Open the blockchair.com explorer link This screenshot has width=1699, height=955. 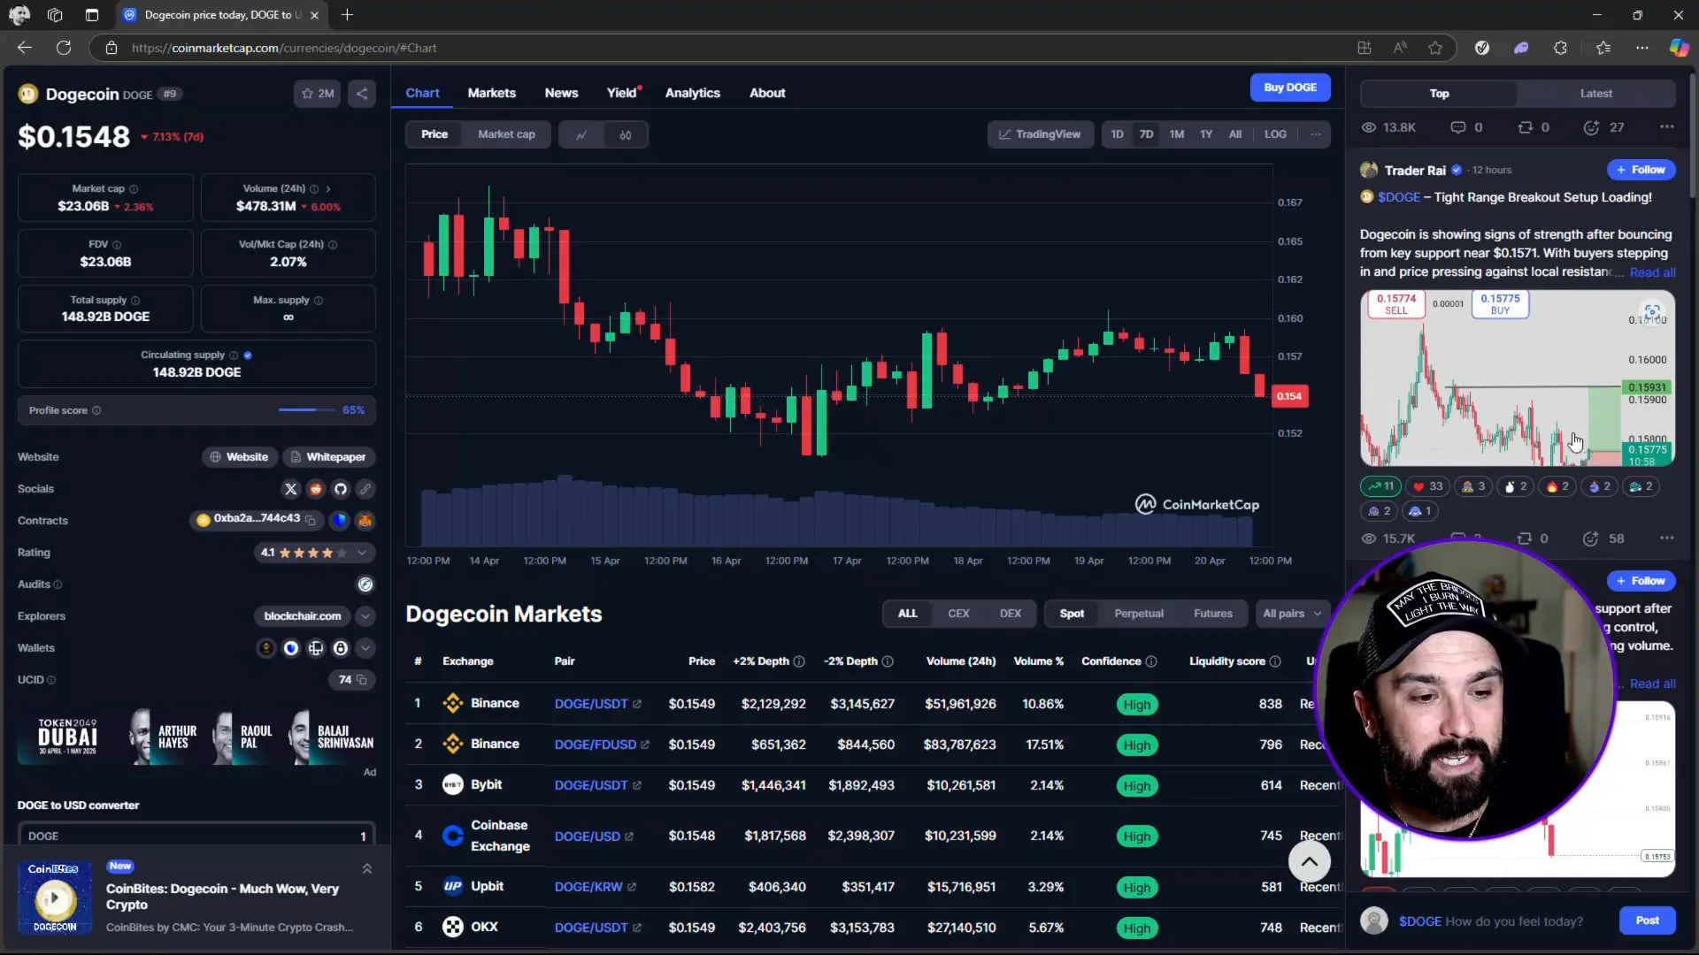(x=303, y=616)
